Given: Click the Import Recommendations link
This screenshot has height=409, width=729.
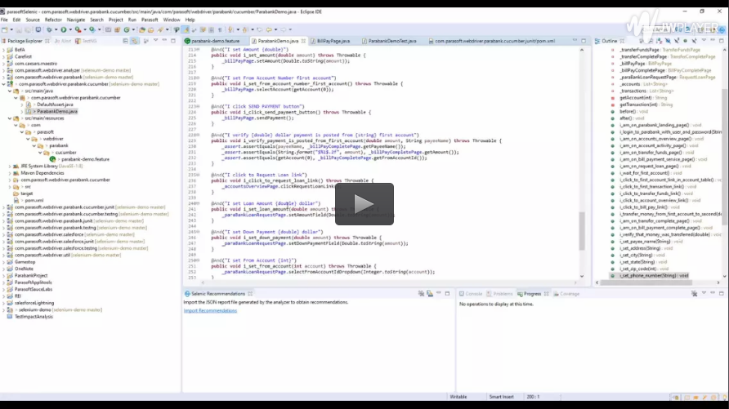Looking at the screenshot, I should point(210,310).
